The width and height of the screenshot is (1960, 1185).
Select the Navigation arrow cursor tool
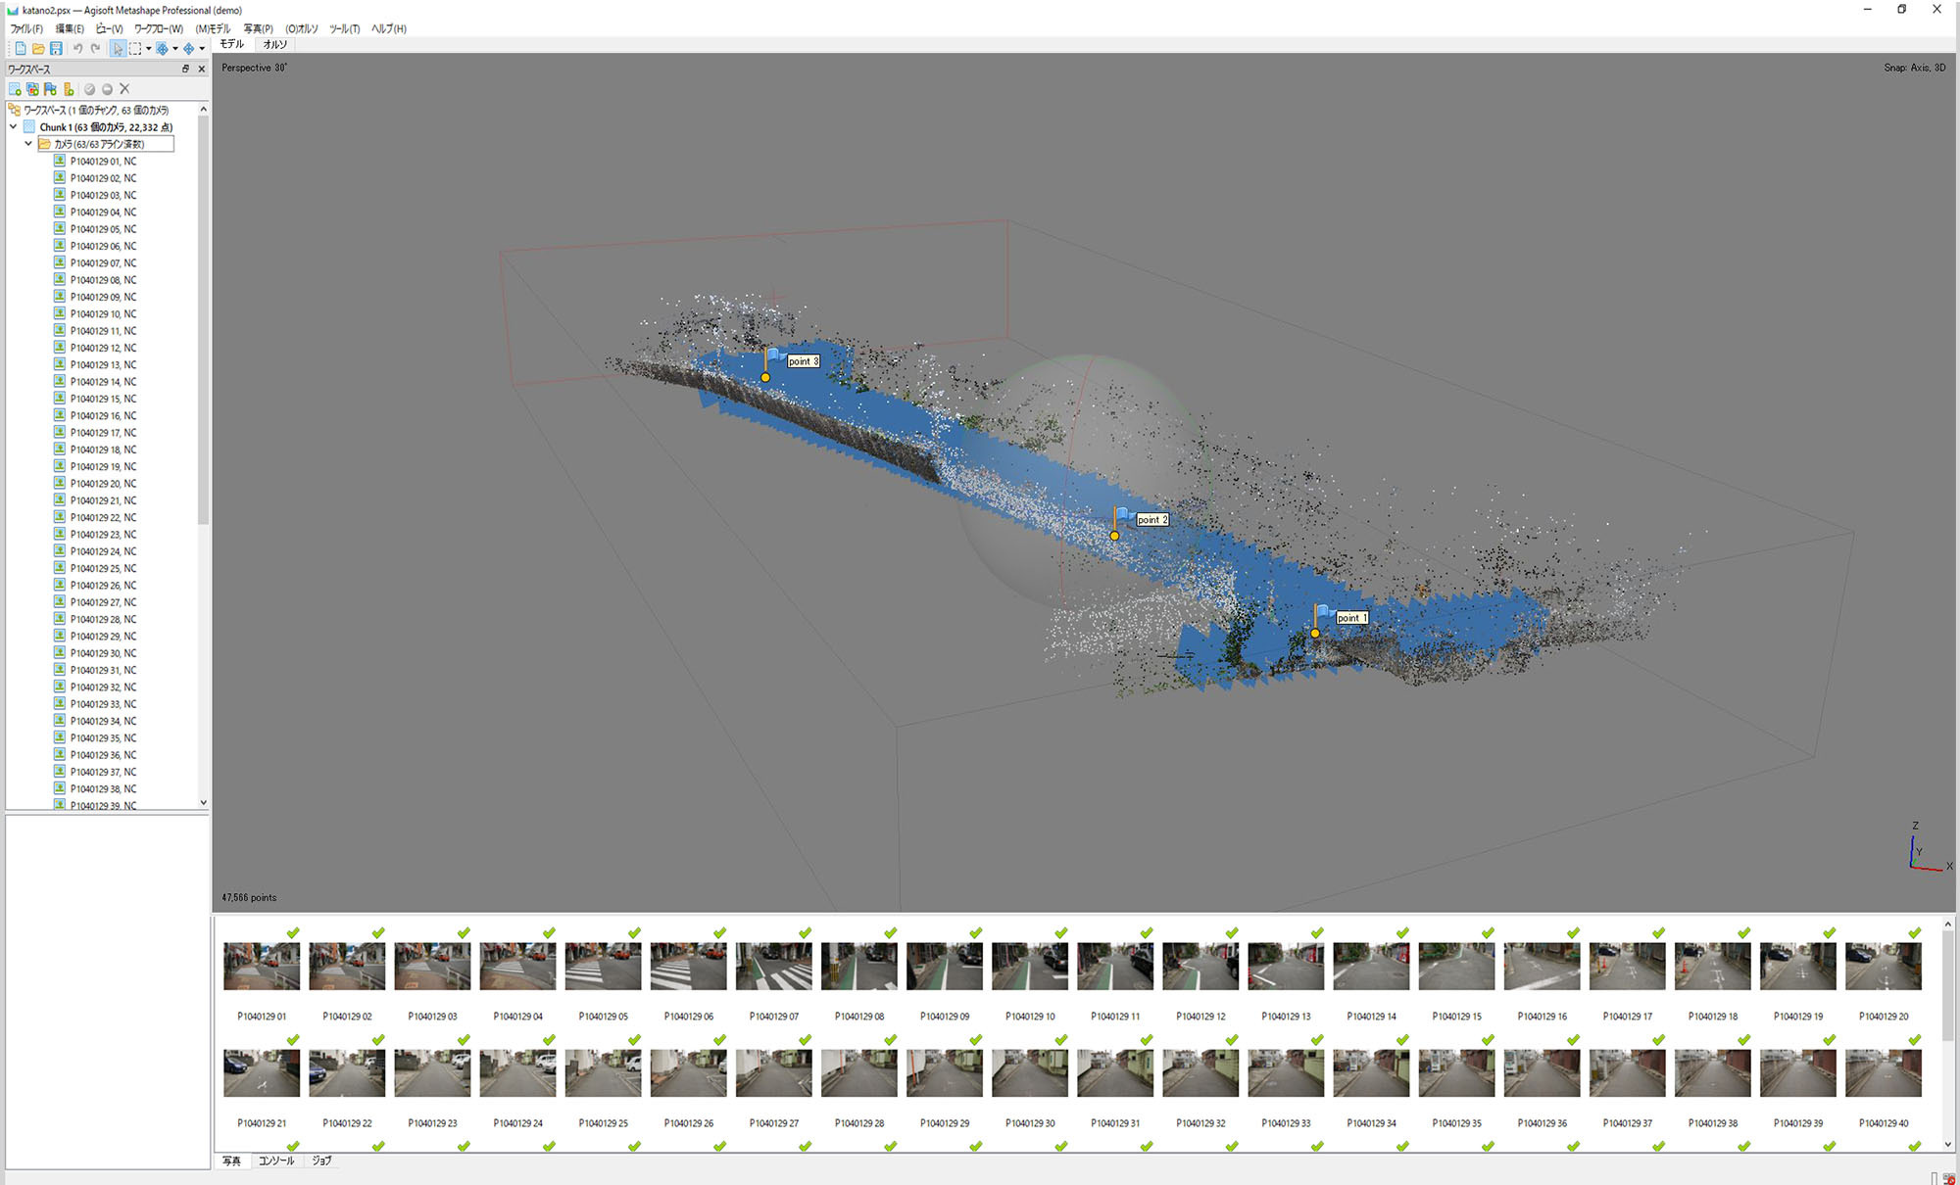pyautogui.click(x=118, y=48)
